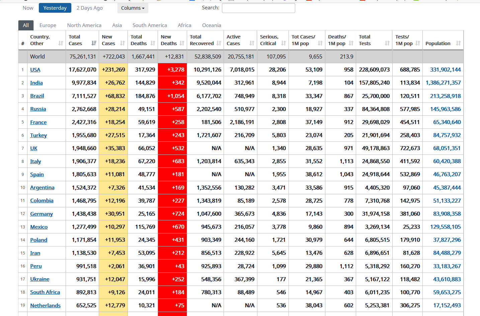Open the Germany country link
Screen dimensions: 480x316
[x=42, y=214]
